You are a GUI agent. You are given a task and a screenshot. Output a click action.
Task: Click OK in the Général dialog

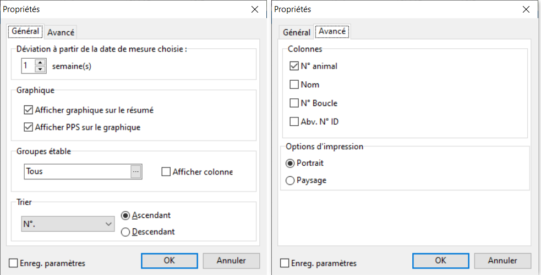[x=170, y=260]
